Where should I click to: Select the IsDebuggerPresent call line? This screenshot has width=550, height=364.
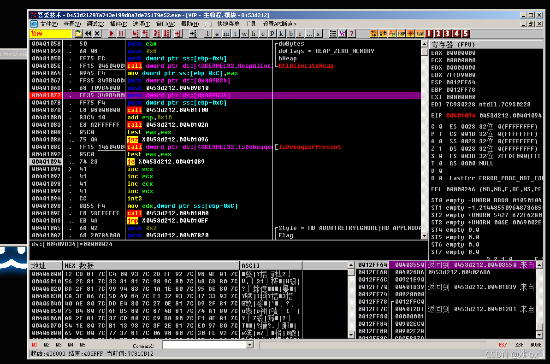225,147
